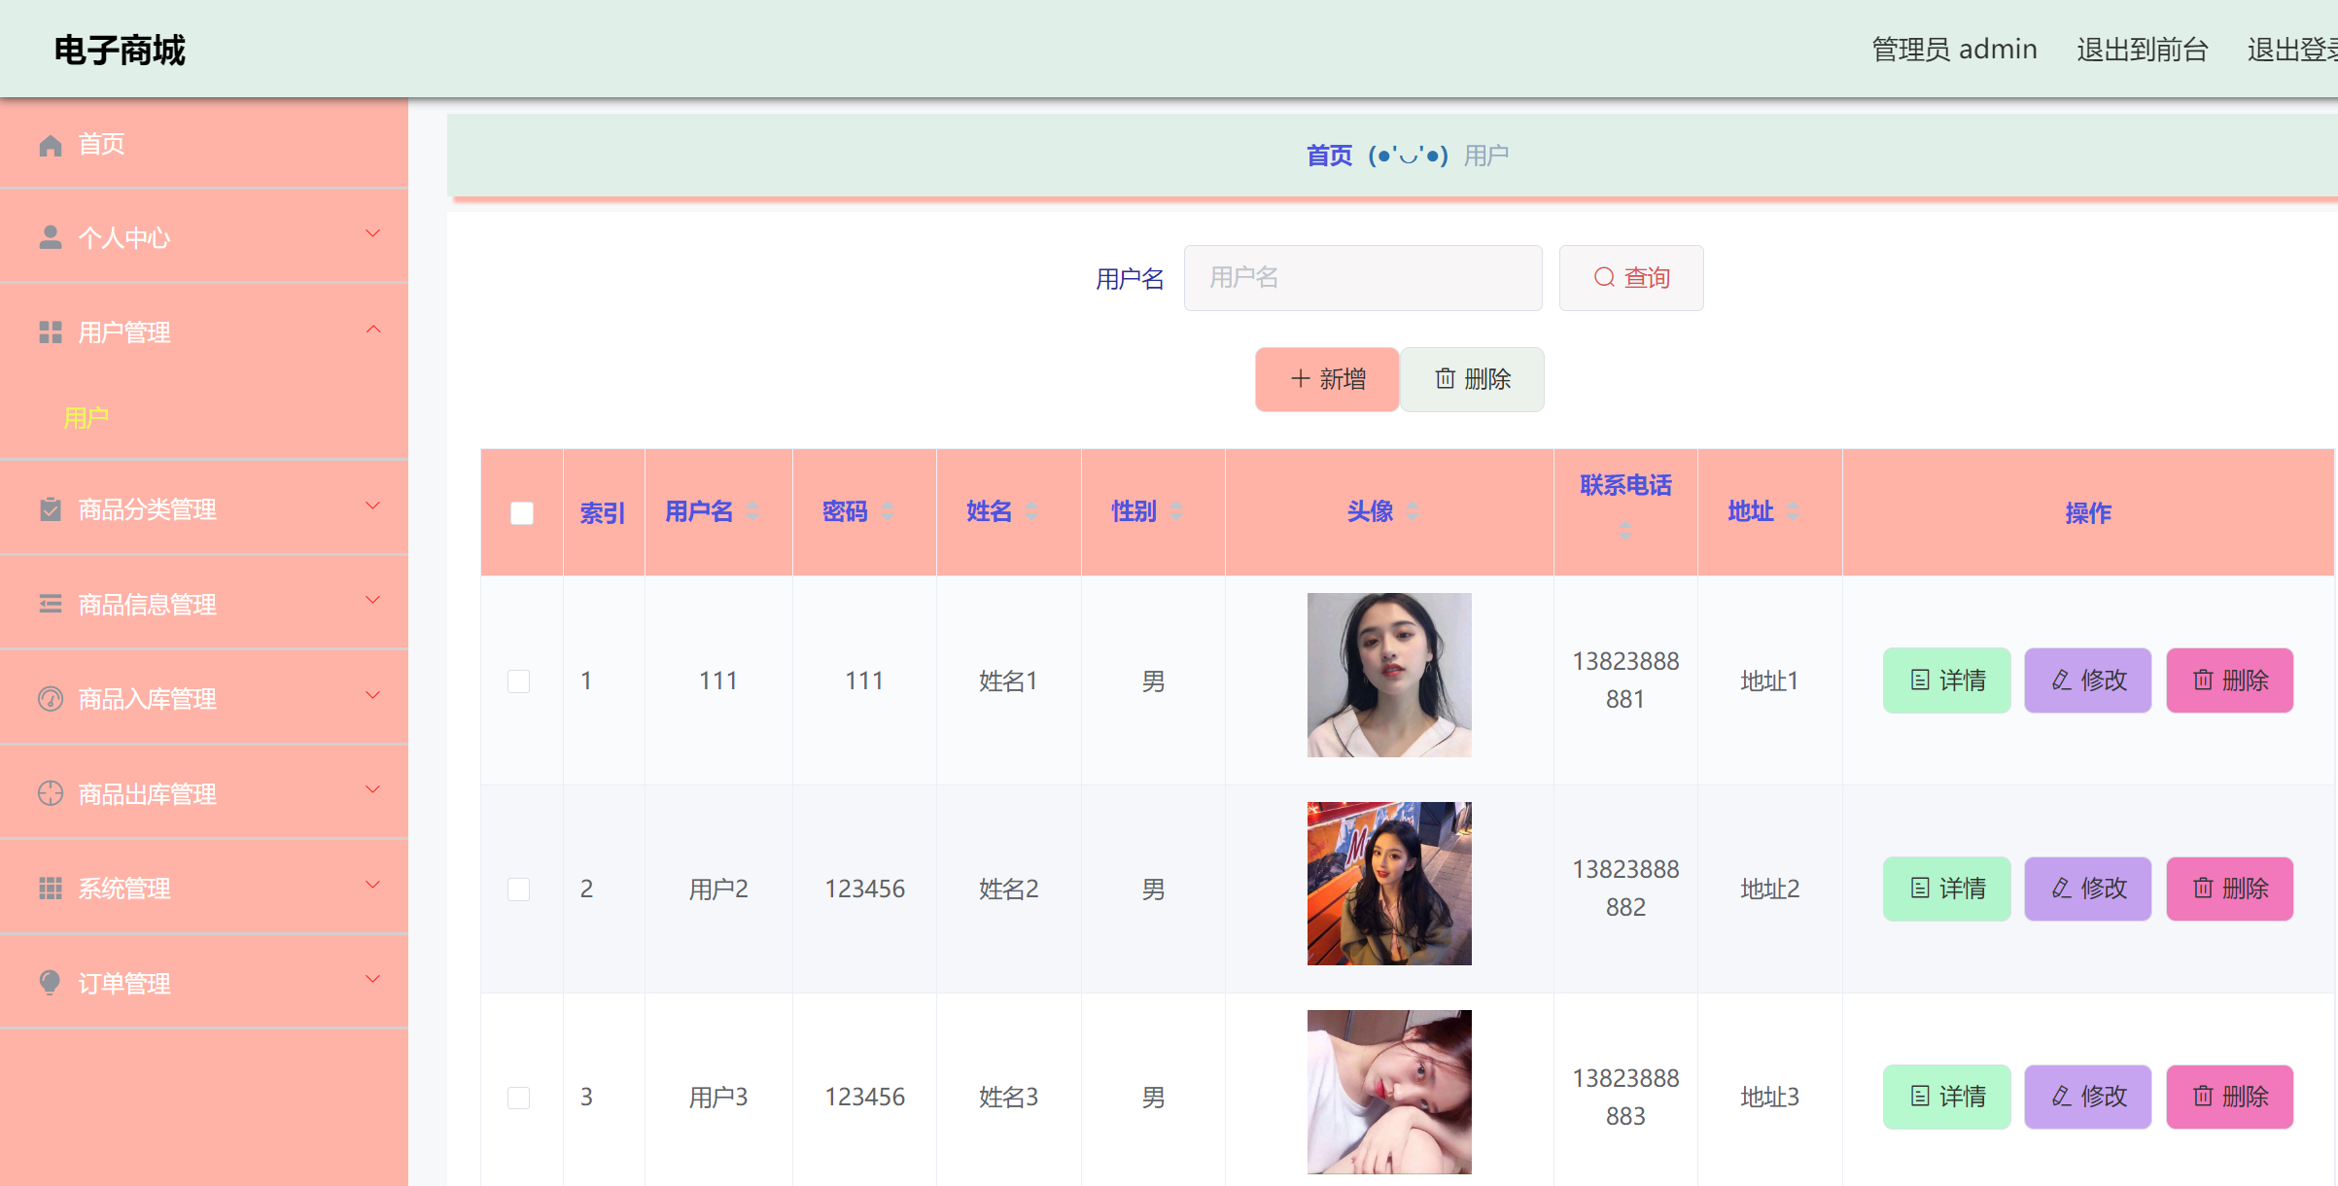Click the 用户名 search input field
The width and height of the screenshot is (2338, 1186).
pos(1362,277)
